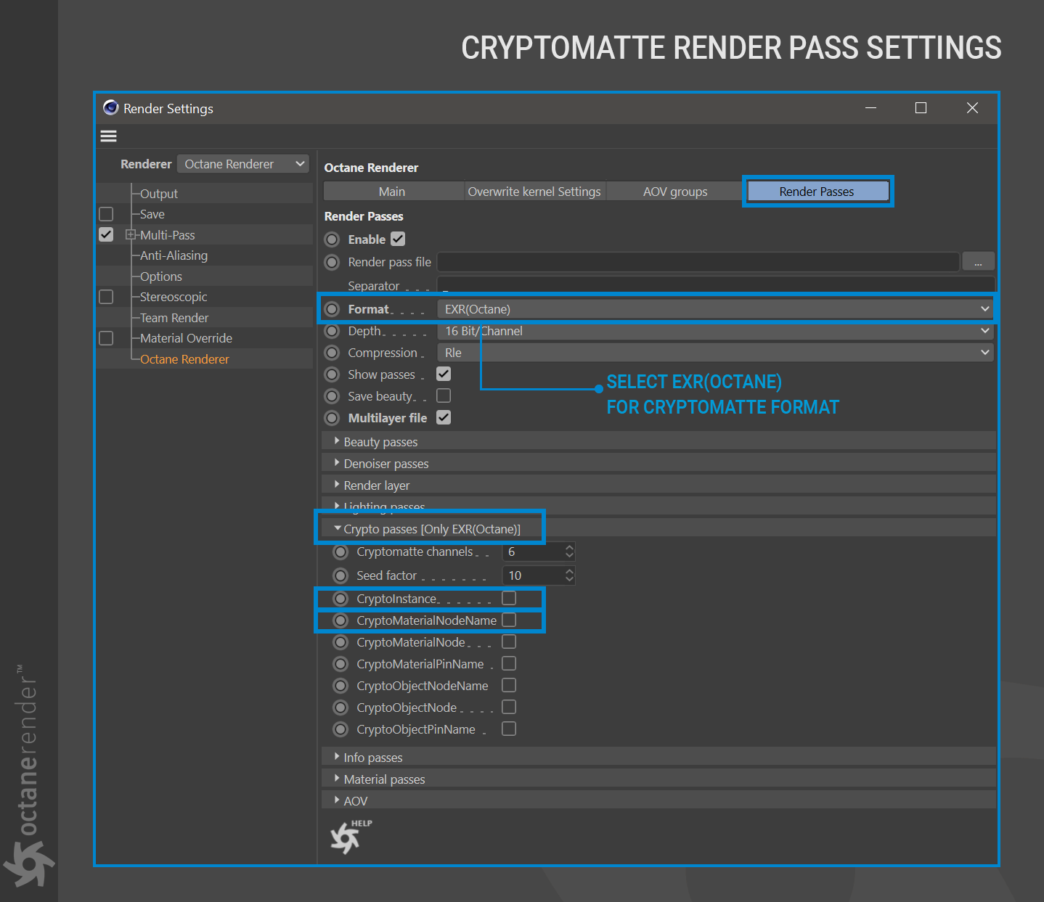Click the Render pass file path field

[x=698, y=262]
